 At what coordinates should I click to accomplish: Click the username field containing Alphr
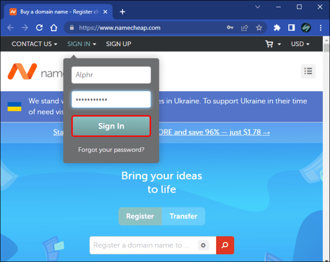tap(111, 75)
